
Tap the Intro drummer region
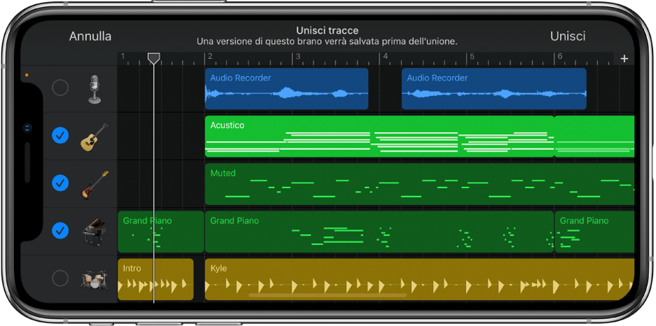click(x=155, y=279)
